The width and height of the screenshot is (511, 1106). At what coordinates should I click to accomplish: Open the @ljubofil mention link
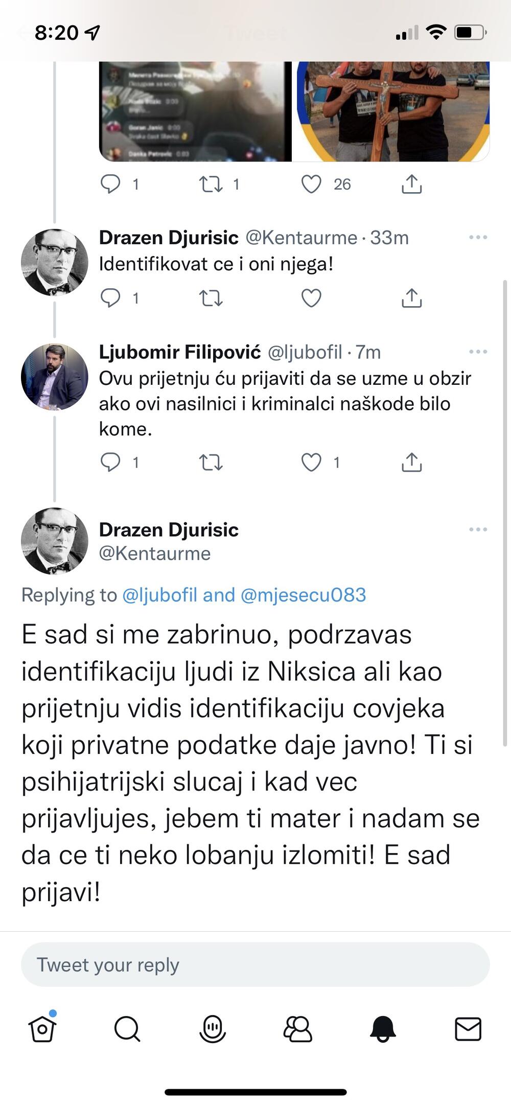tap(159, 595)
